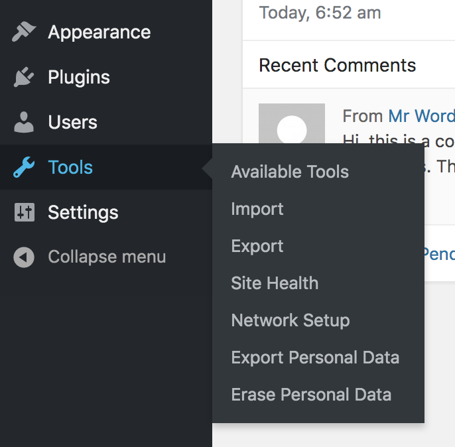The image size is (455, 447).
Task: Toggle the Recent Comments panel header
Action: [x=337, y=66]
